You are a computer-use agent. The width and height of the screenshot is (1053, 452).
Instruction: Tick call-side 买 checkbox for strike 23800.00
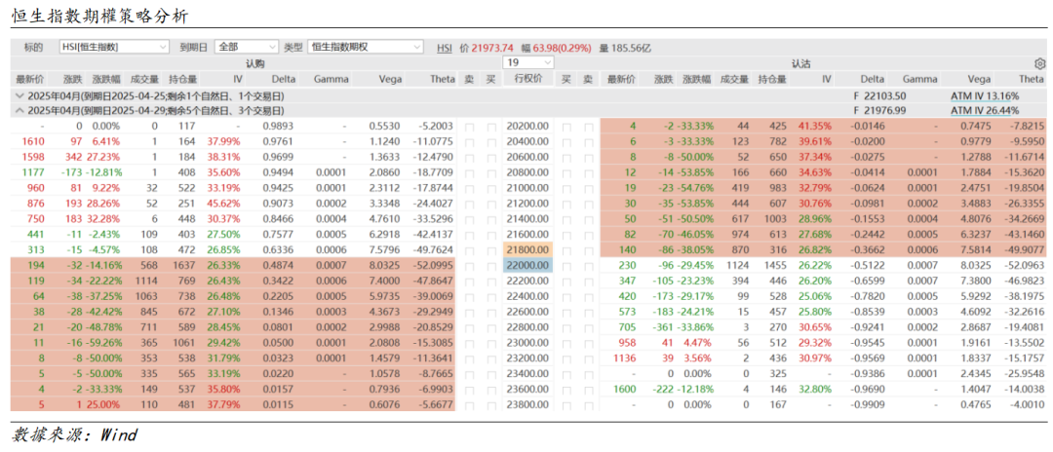(x=491, y=404)
